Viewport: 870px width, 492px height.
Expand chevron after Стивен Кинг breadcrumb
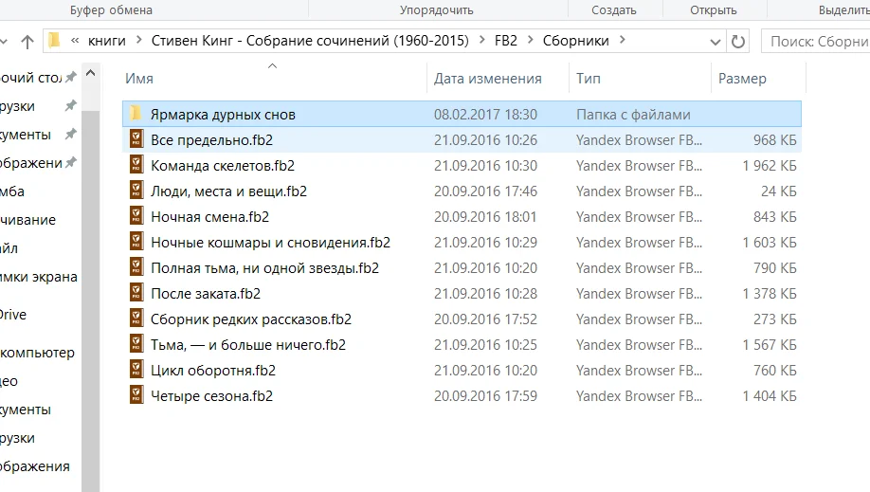(481, 41)
